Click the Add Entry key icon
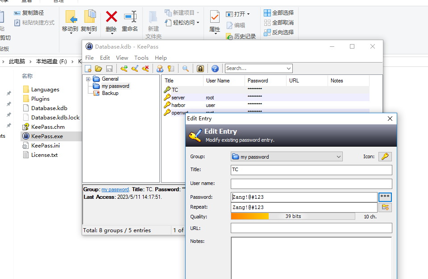 [x=124, y=68]
